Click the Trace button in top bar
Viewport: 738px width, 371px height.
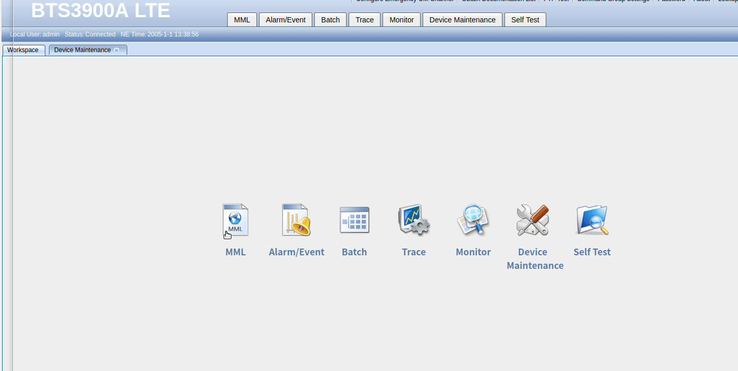[365, 20]
